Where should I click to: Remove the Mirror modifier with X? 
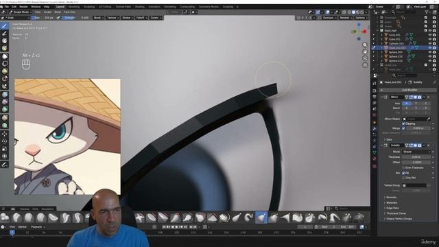tap(428, 97)
